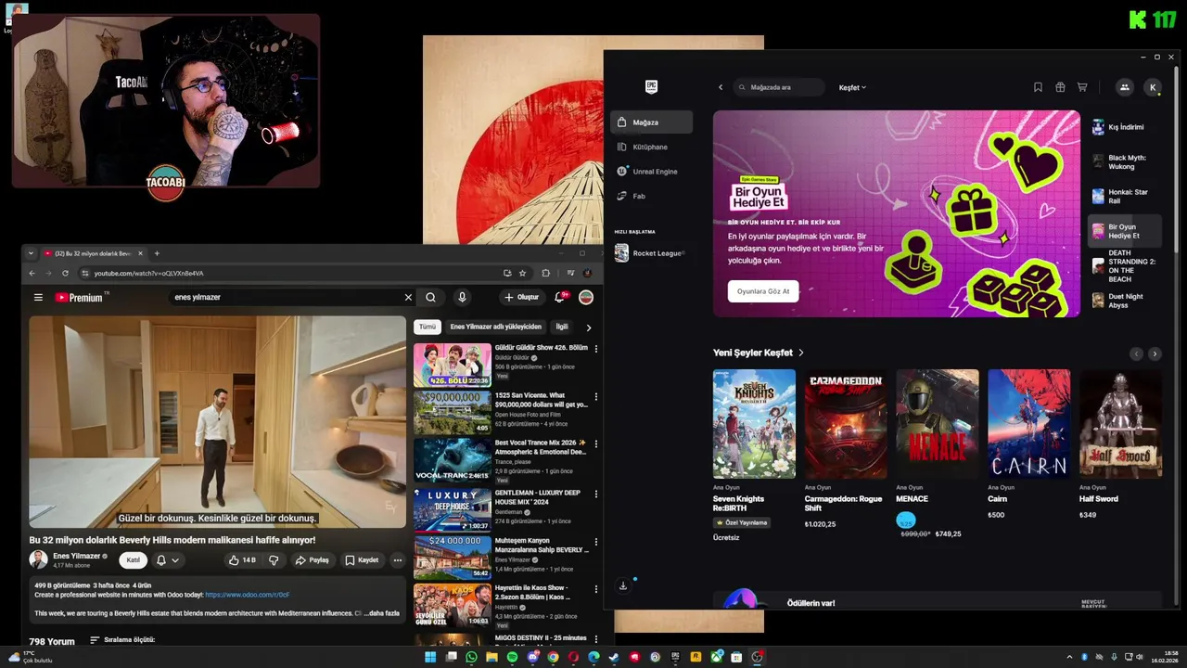1187x668 pixels.
Task: Open the Epic friends icon
Action: (1124, 87)
